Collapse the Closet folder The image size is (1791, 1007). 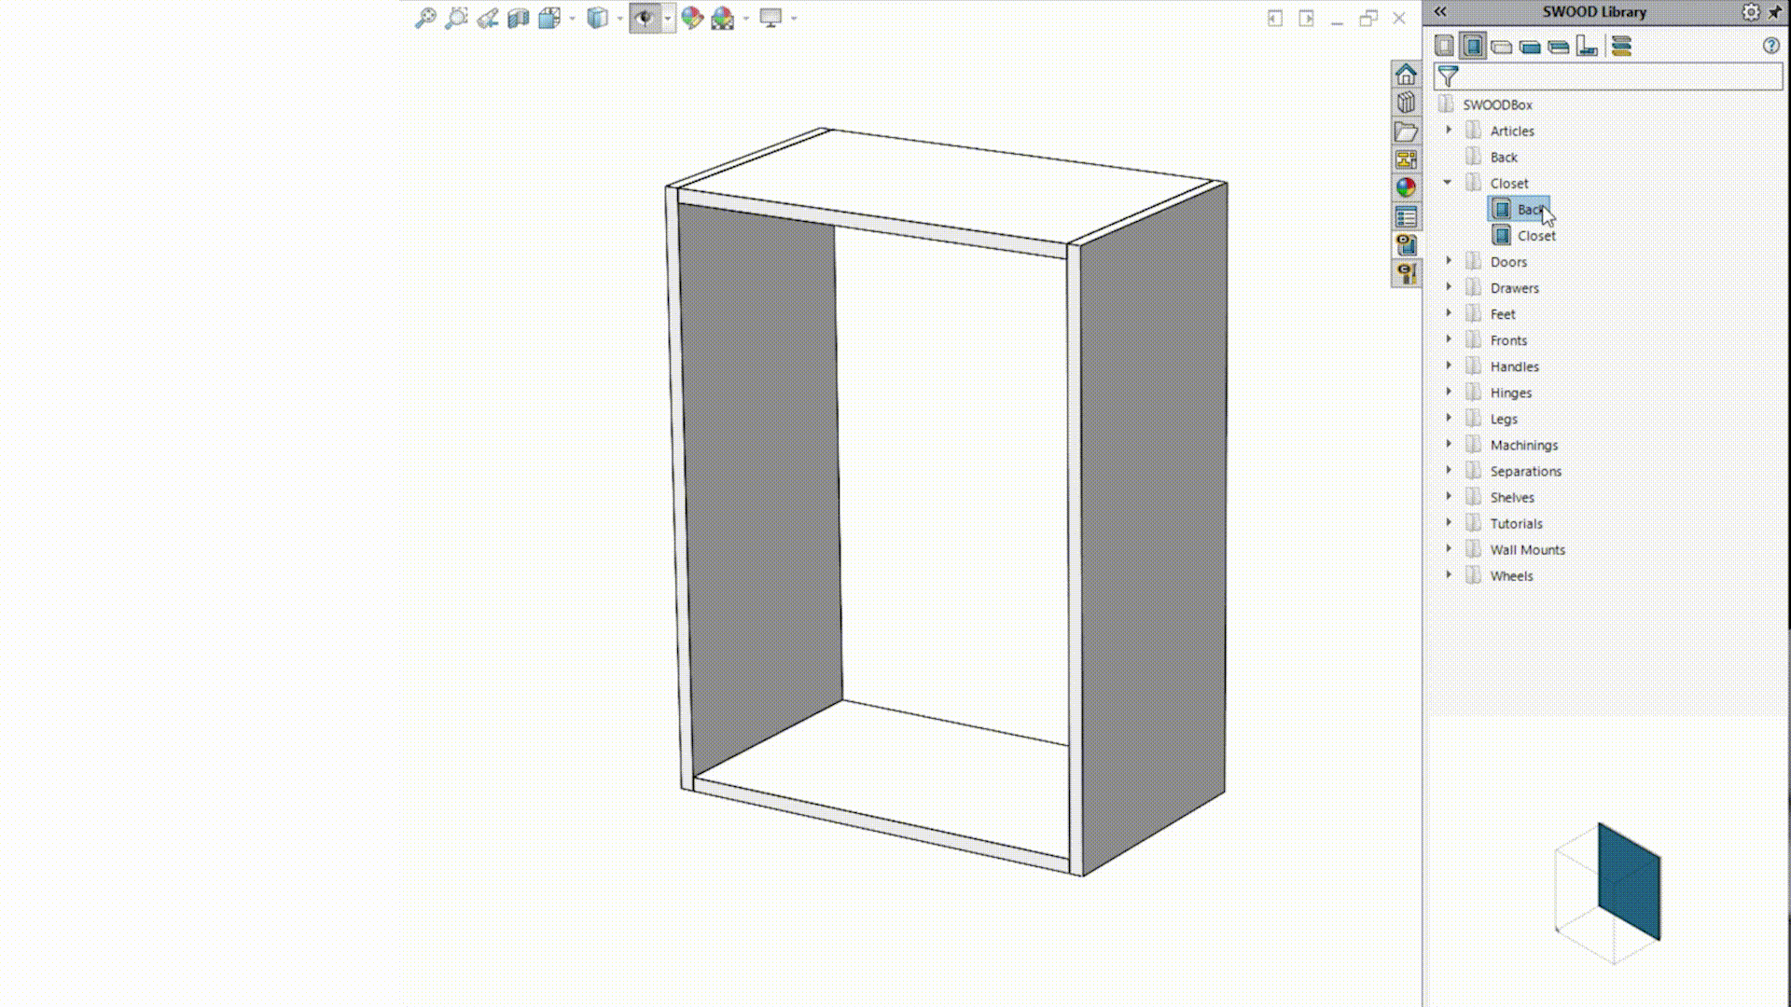[1448, 183]
